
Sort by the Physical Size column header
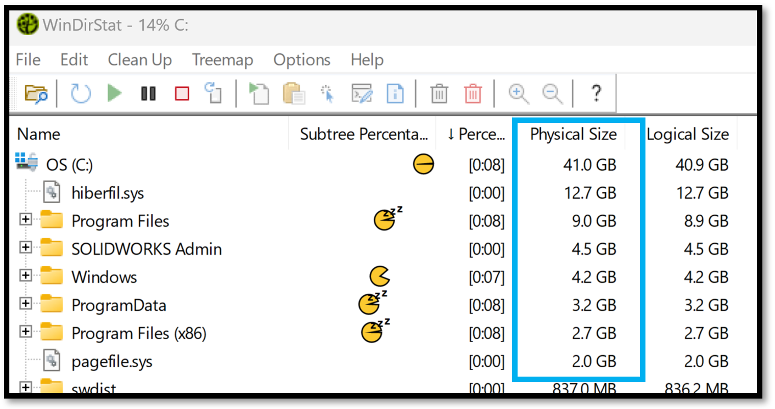tap(573, 133)
